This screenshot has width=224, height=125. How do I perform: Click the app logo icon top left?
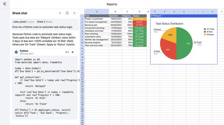coord(5,4)
